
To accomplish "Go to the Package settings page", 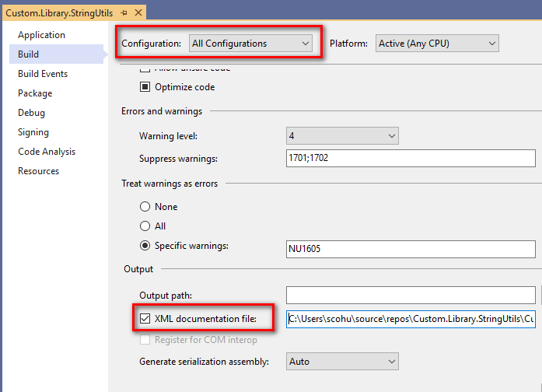I will tap(35, 93).
